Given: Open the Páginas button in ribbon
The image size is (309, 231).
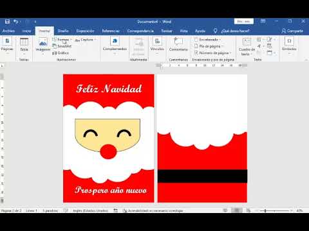Looking at the screenshot, I should [7, 46].
